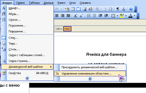Select the <td> tag selector

(x=67, y=29)
